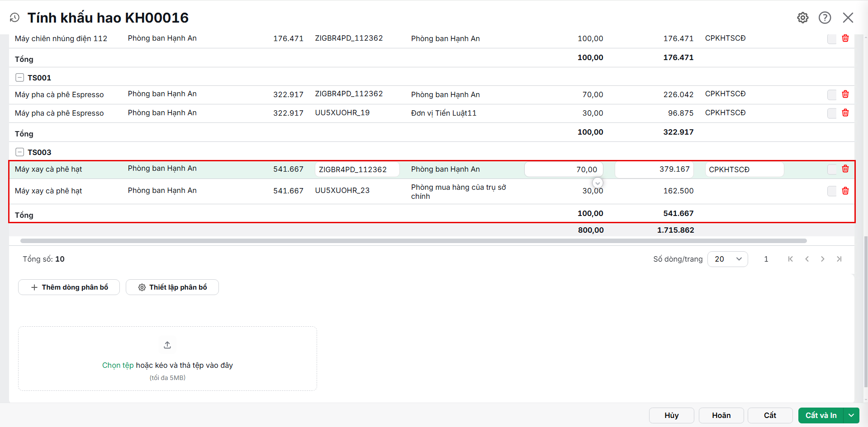Edit the ZIGBR4PD_112362 field in TS003 row

[x=357, y=169]
